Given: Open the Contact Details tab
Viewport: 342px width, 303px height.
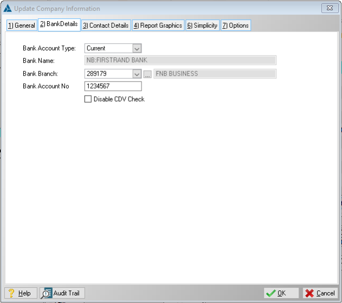Looking at the screenshot, I should pos(106,26).
